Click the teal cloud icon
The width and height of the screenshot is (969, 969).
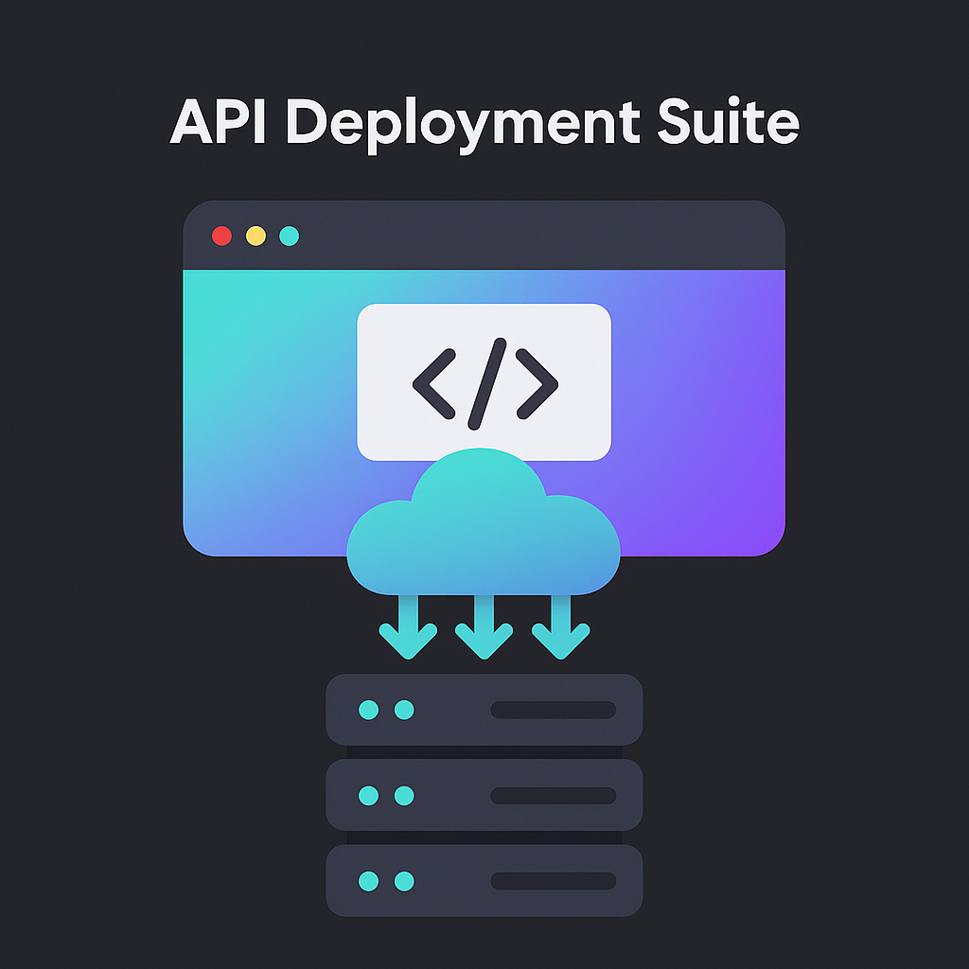pos(484,522)
